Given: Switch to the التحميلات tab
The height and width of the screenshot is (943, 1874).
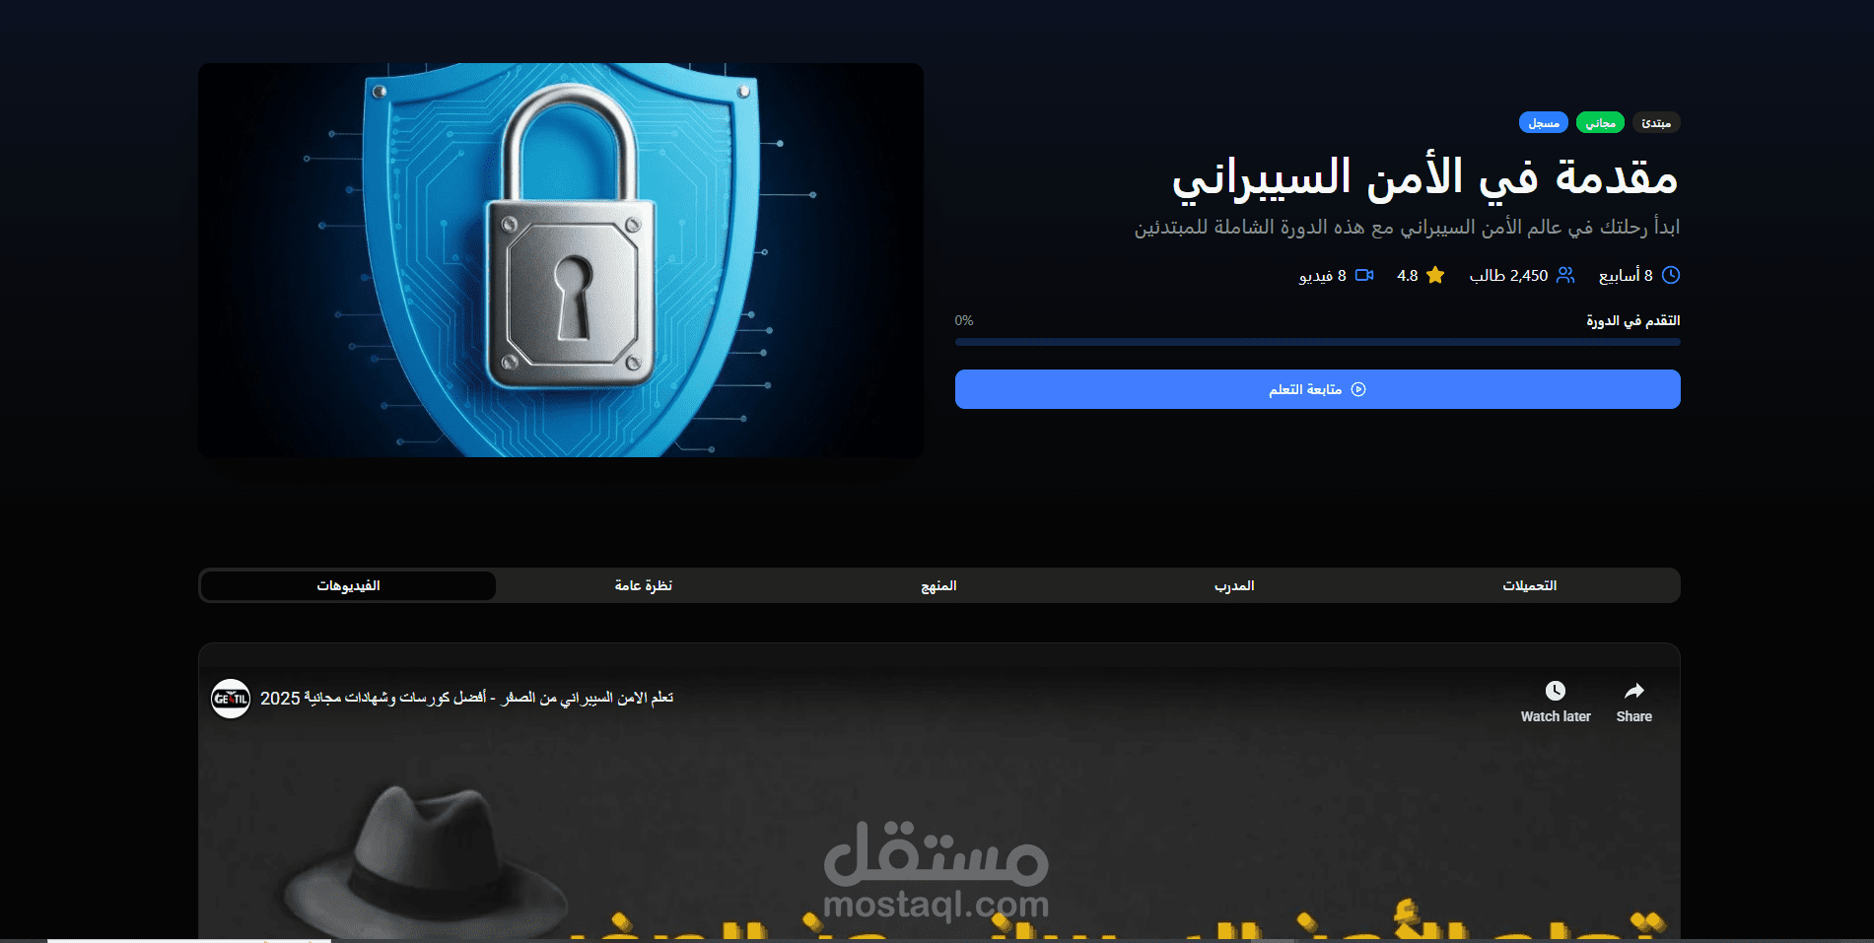Looking at the screenshot, I should pyautogui.click(x=1530, y=585).
